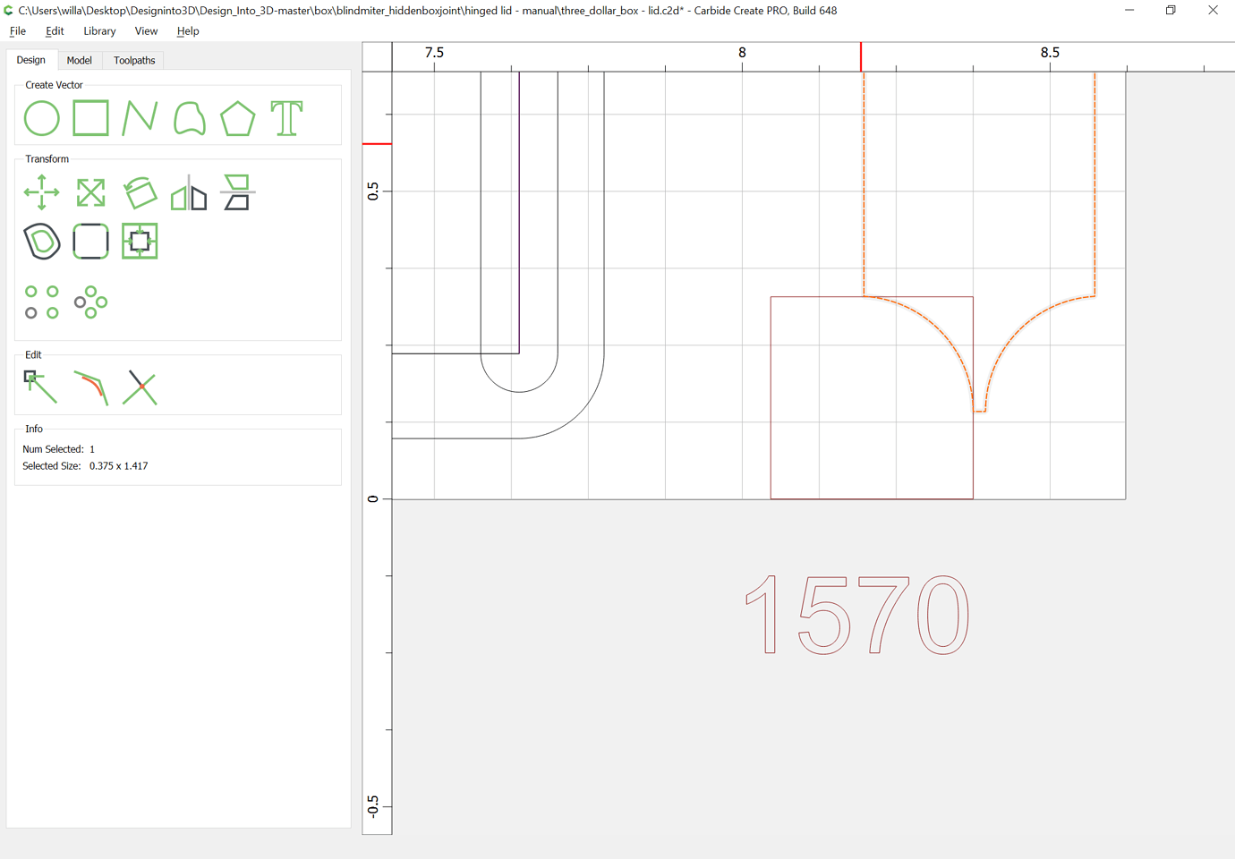Viewport: 1235px width, 859px height.
Task: Select the Circle vector tool
Action: pos(42,118)
